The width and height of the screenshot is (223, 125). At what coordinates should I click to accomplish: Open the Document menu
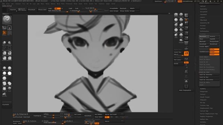pyautogui.click(x=18, y=4)
